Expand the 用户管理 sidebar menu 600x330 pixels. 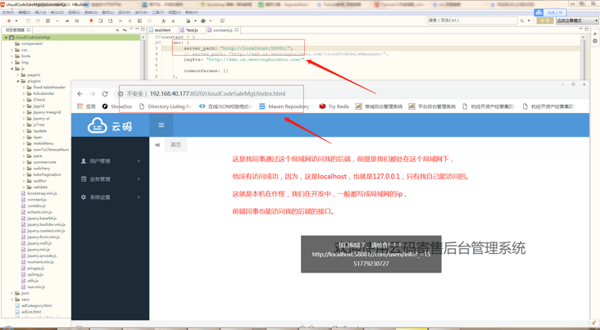point(110,161)
